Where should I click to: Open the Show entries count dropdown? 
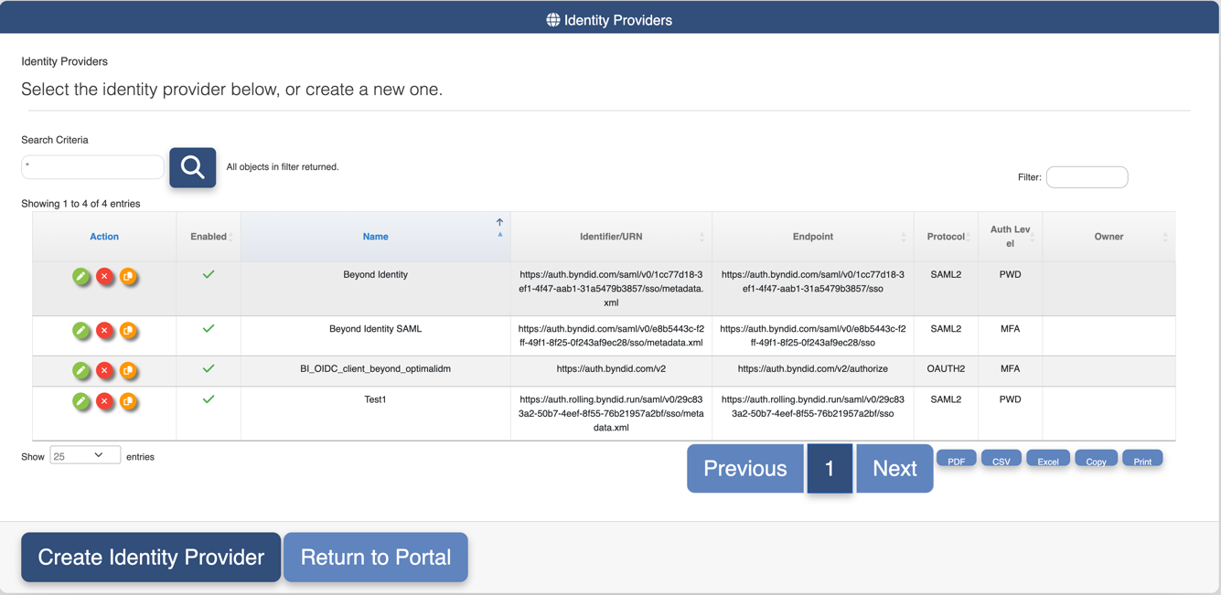[85, 455]
